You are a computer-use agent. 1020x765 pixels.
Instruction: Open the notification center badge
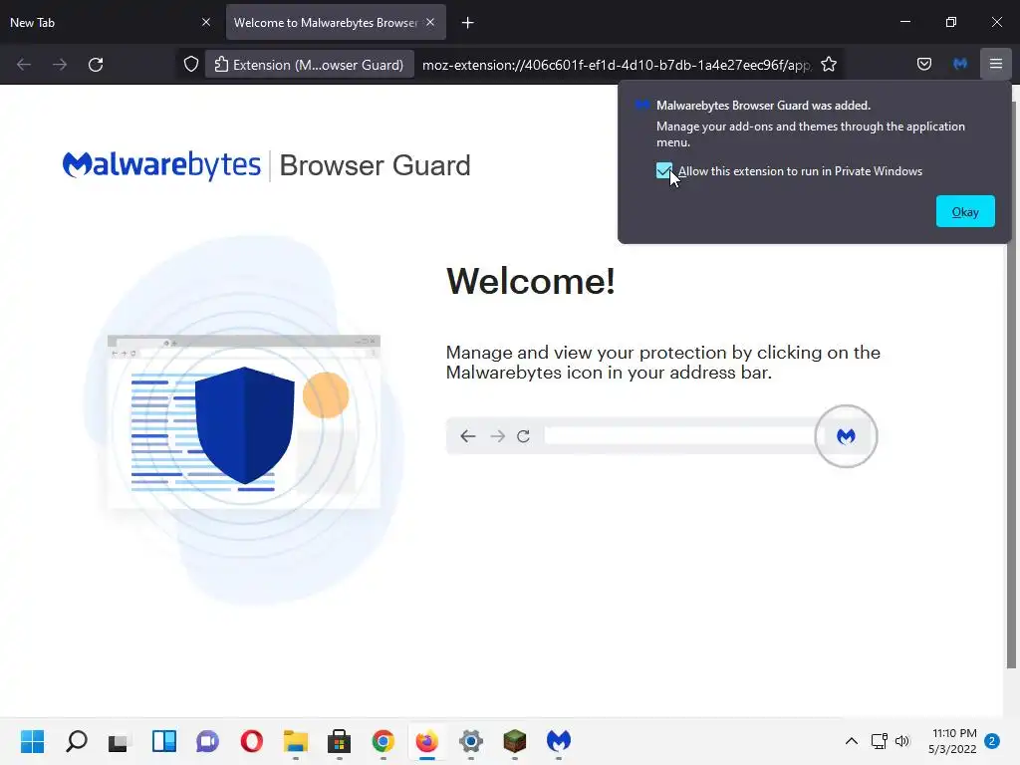(x=992, y=741)
